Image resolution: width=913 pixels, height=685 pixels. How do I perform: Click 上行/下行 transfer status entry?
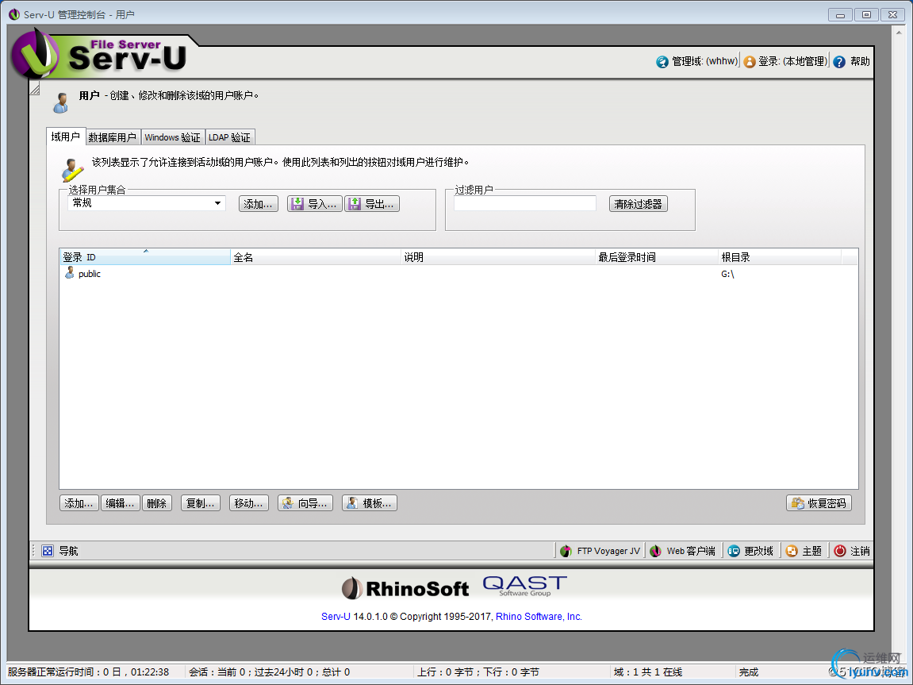478,672
